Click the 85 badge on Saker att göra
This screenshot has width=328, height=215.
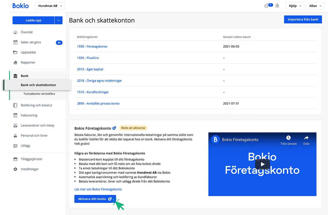pos(59,43)
